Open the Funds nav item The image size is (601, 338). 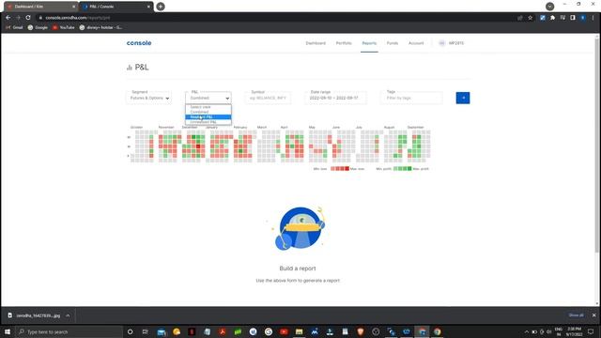(393, 43)
